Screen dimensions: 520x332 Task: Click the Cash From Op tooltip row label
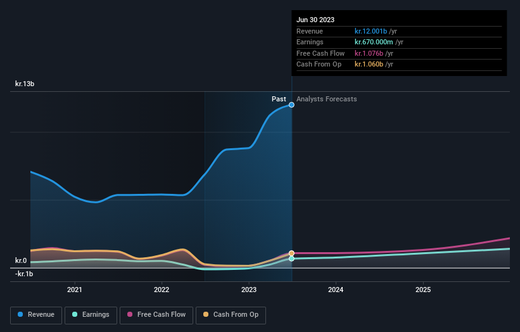pyautogui.click(x=319, y=65)
